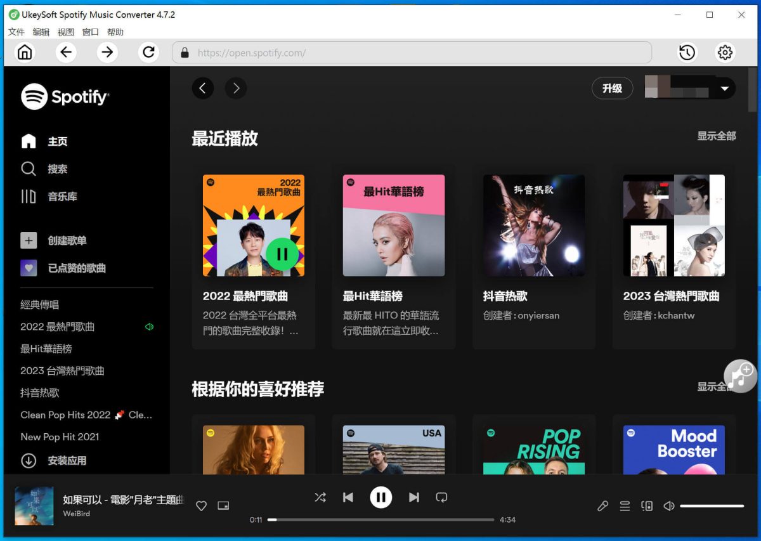Navigate forward with toolbar right arrow
The width and height of the screenshot is (761, 541).
107,52
